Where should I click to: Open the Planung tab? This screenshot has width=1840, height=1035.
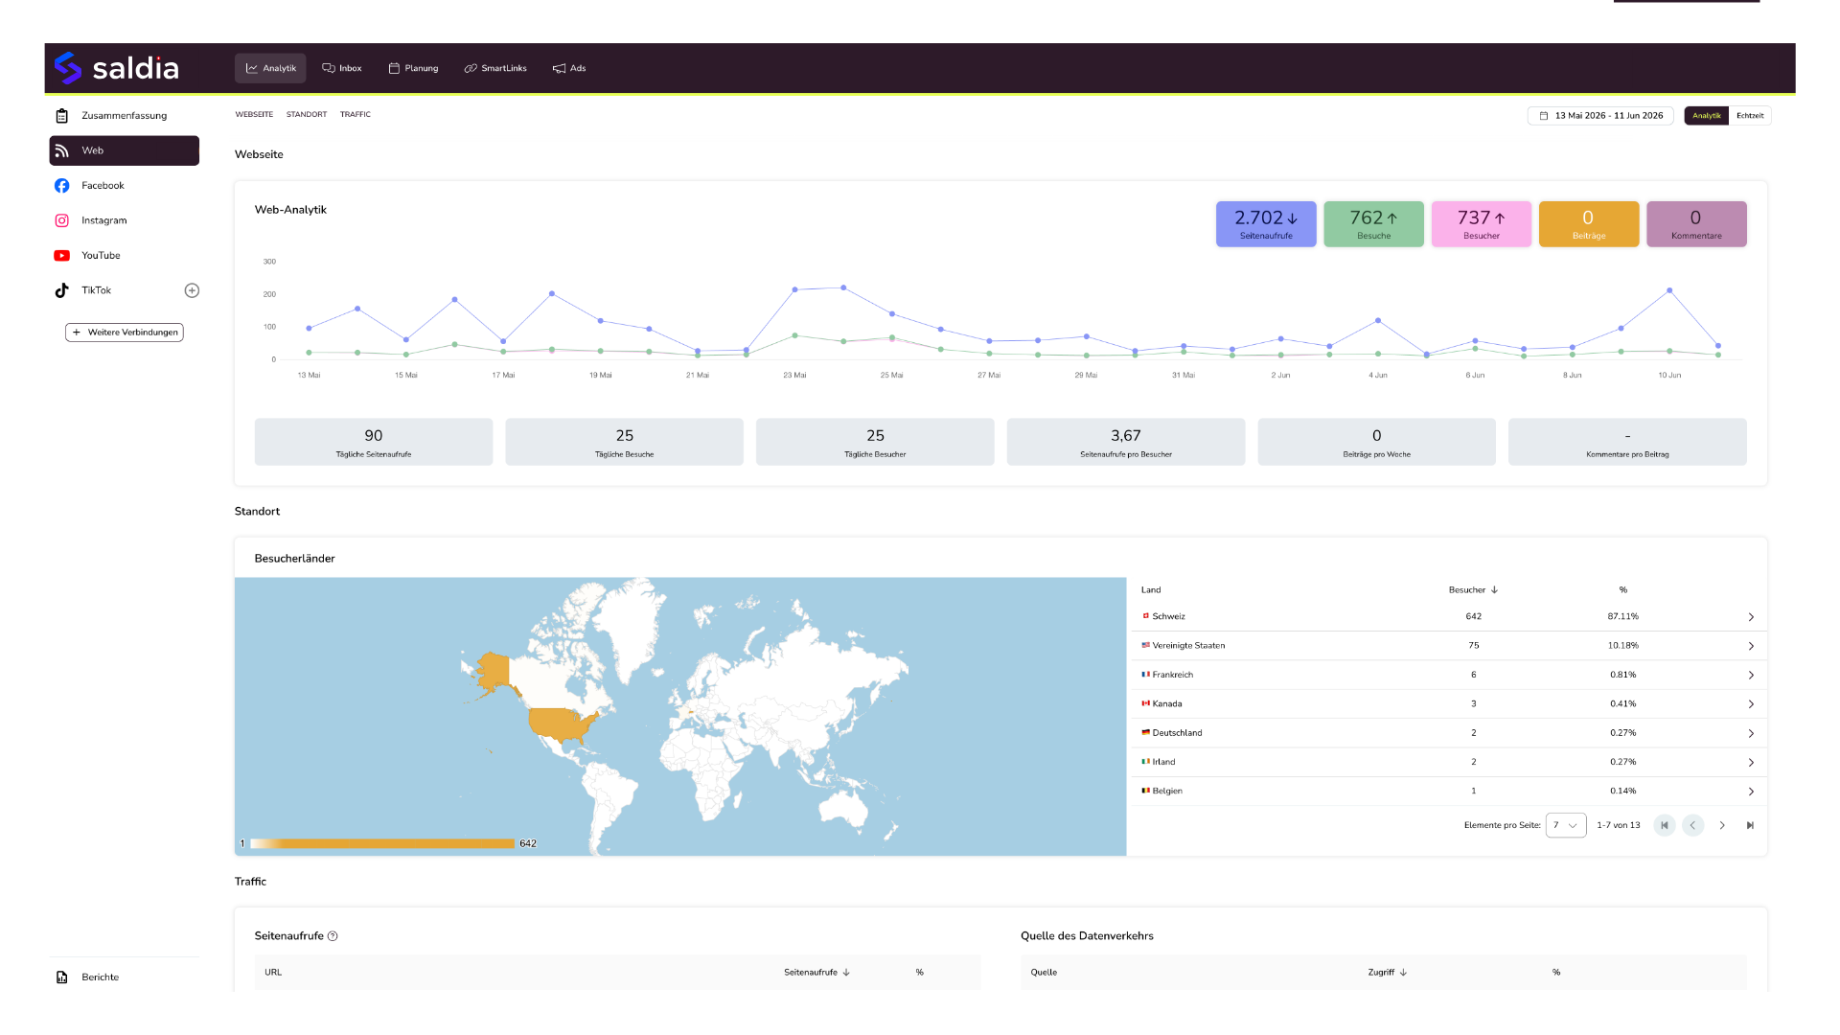pyautogui.click(x=413, y=68)
